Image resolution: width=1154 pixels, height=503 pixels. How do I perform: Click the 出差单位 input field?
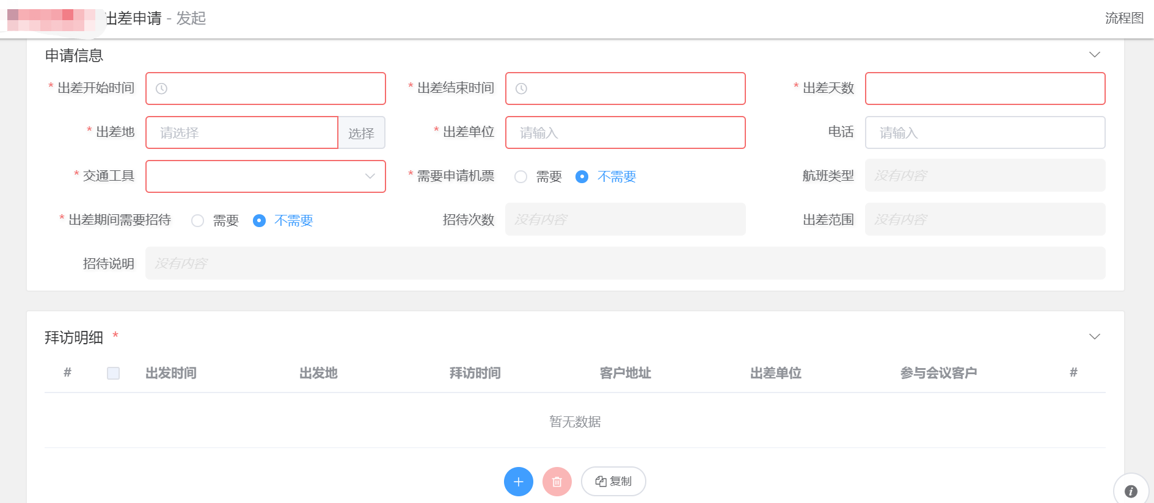coord(626,132)
